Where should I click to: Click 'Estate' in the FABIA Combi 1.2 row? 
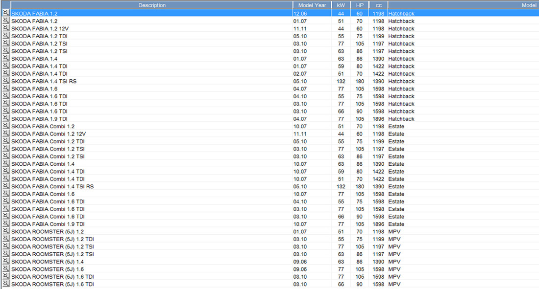tap(396, 126)
